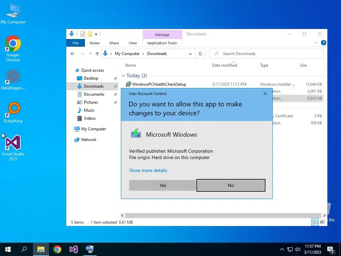Click the installer icon on the taskbar

click(90, 249)
